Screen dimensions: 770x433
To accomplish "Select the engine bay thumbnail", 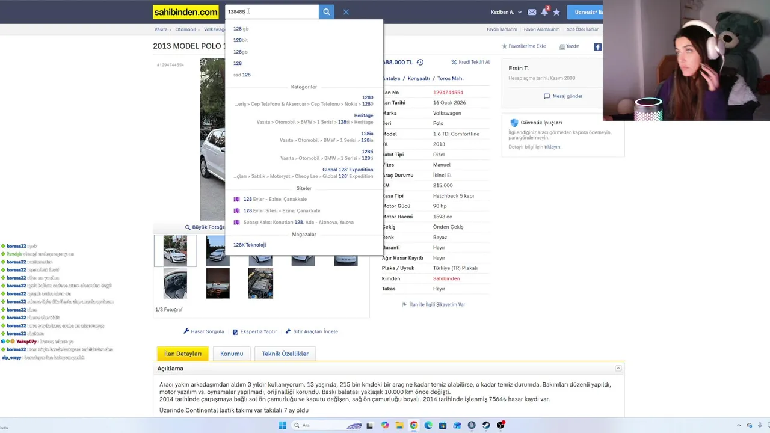I will (x=260, y=283).
